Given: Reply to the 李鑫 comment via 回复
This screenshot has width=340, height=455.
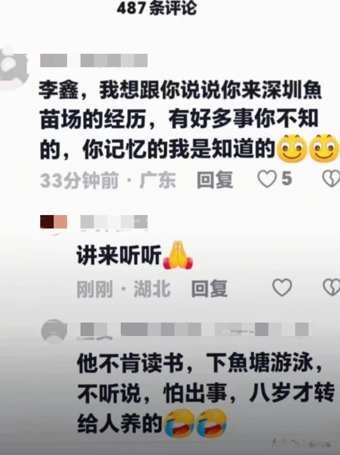Looking at the screenshot, I should (215, 180).
